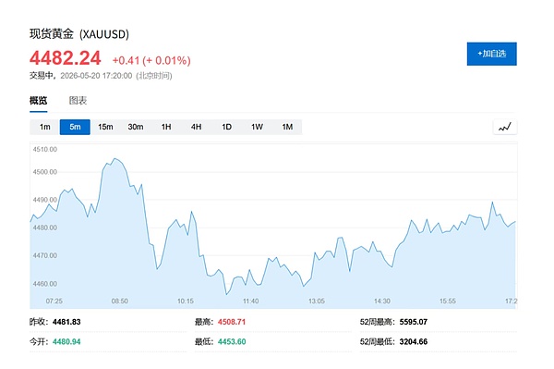554x369 pixels.
Task: Click the 13:05 time axis label
Action: [316, 301]
